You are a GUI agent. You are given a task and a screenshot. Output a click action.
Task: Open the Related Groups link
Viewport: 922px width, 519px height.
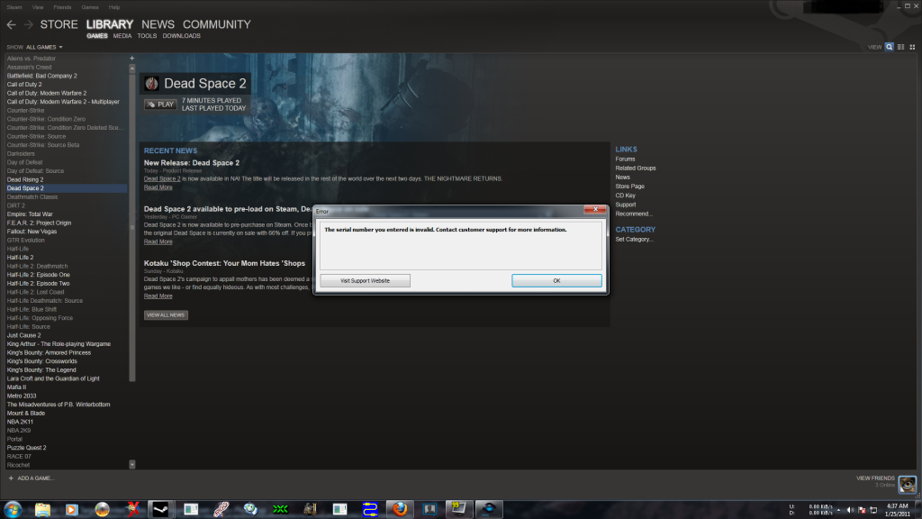(636, 168)
